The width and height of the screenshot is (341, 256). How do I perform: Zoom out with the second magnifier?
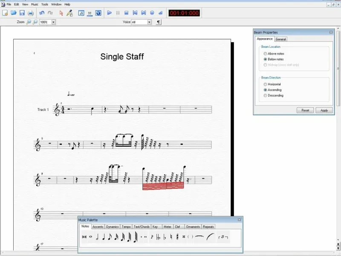[x=35, y=22]
